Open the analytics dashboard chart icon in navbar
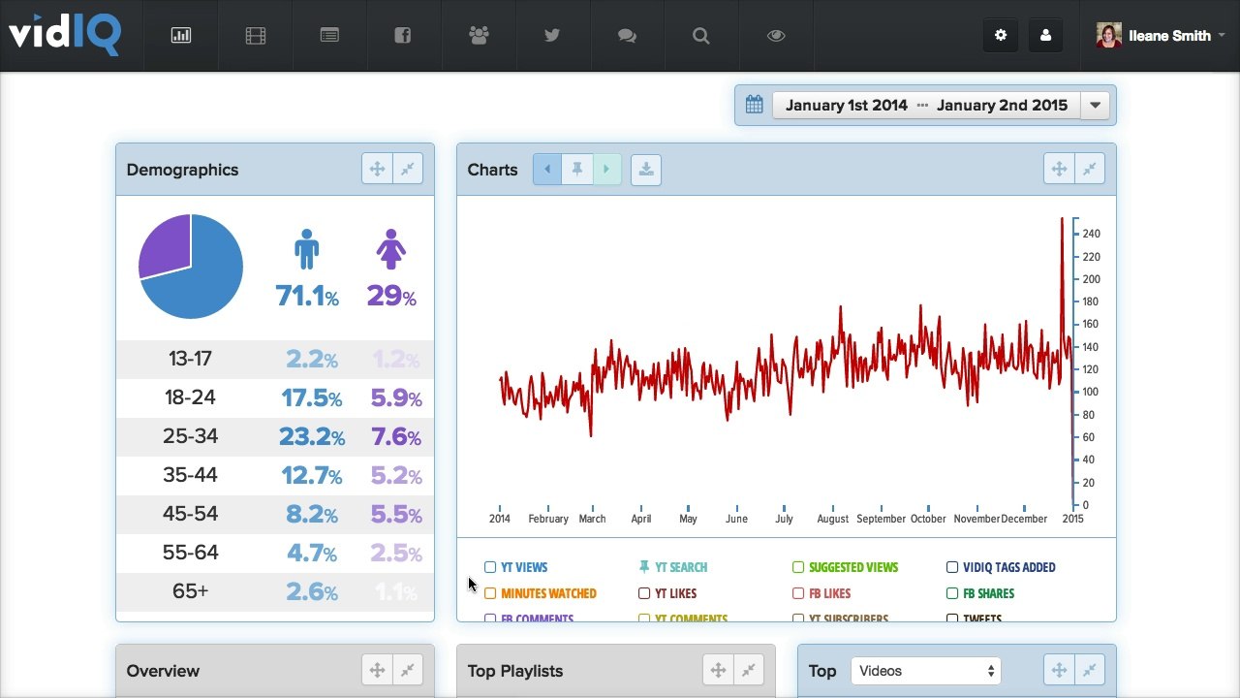Viewport: 1240px width, 698px height. pyautogui.click(x=181, y=36)
